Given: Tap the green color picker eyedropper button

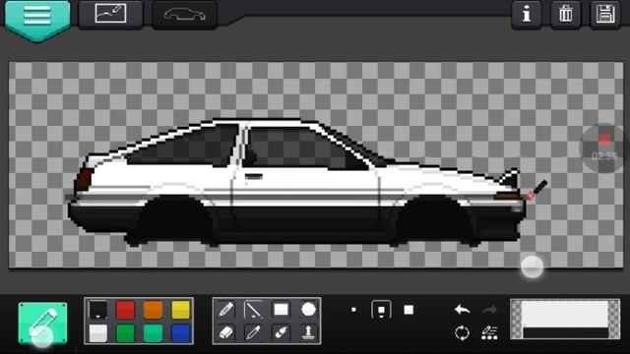Looking at the screenshot, I should [42, 324].
